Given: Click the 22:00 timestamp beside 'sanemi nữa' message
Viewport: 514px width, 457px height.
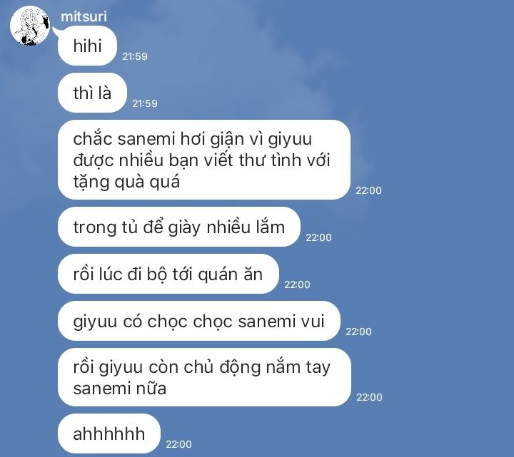Looking at the screenshot, I should pos(370,397).
